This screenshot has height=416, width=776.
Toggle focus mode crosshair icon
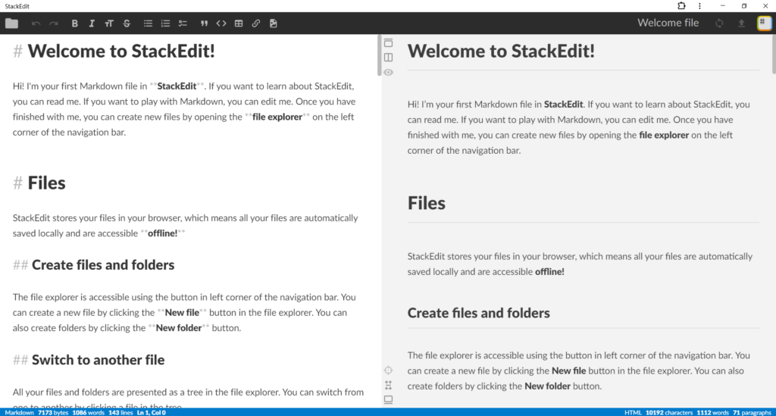click(x=389, y=370)
